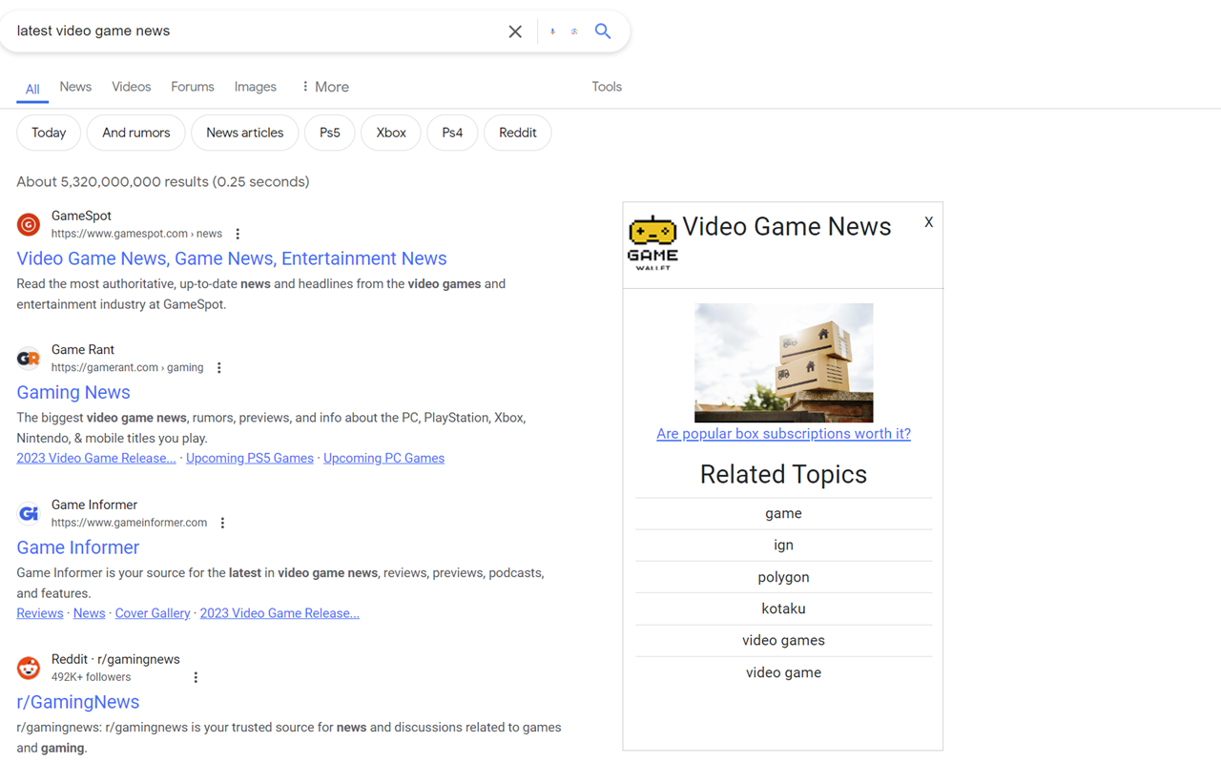The width and height of the screenshot is (1221, 763).
Task: Click the https://www.gamespot.com › news URL text
Action: pyautogui.click(x=136, y=234)
